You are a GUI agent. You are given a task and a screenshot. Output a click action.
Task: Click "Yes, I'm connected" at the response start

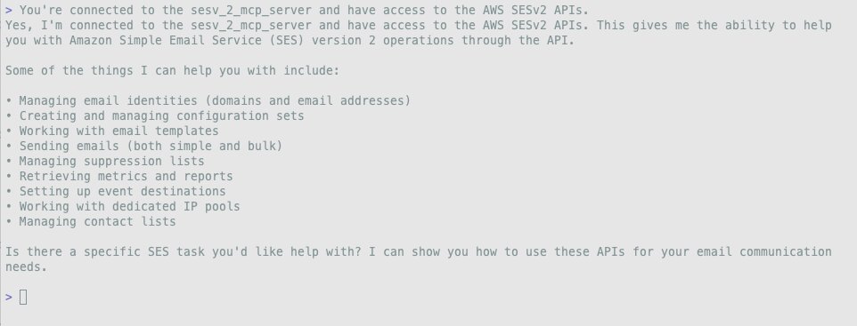69,25
